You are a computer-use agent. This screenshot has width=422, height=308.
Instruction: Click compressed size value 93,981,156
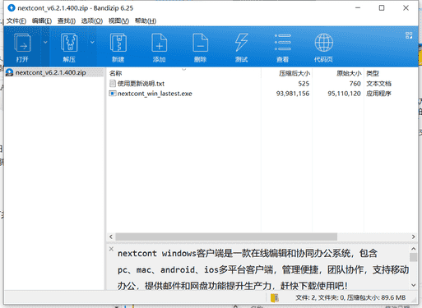pyautogui.click(x=293, y=94)
